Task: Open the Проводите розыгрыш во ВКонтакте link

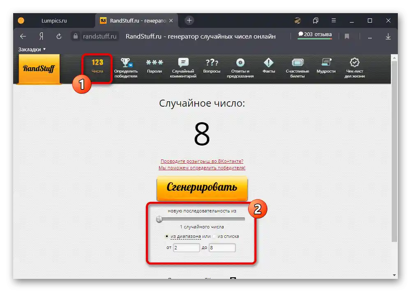Action: (x=202, y=161)
